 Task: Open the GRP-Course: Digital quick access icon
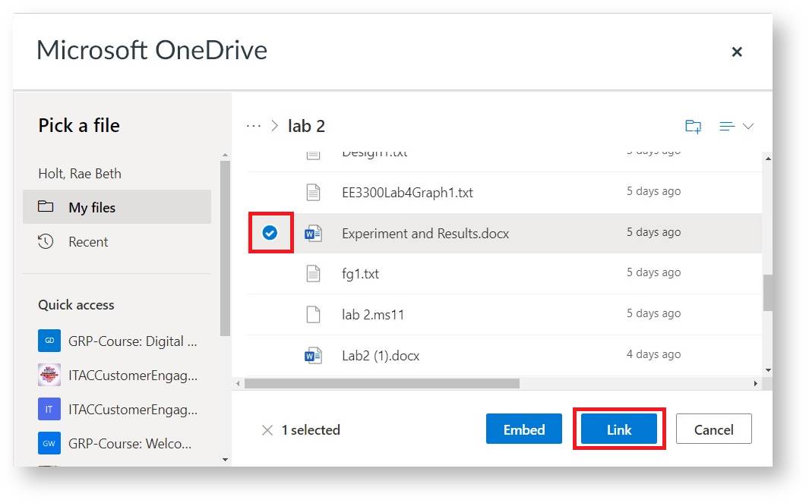(49, 341)
